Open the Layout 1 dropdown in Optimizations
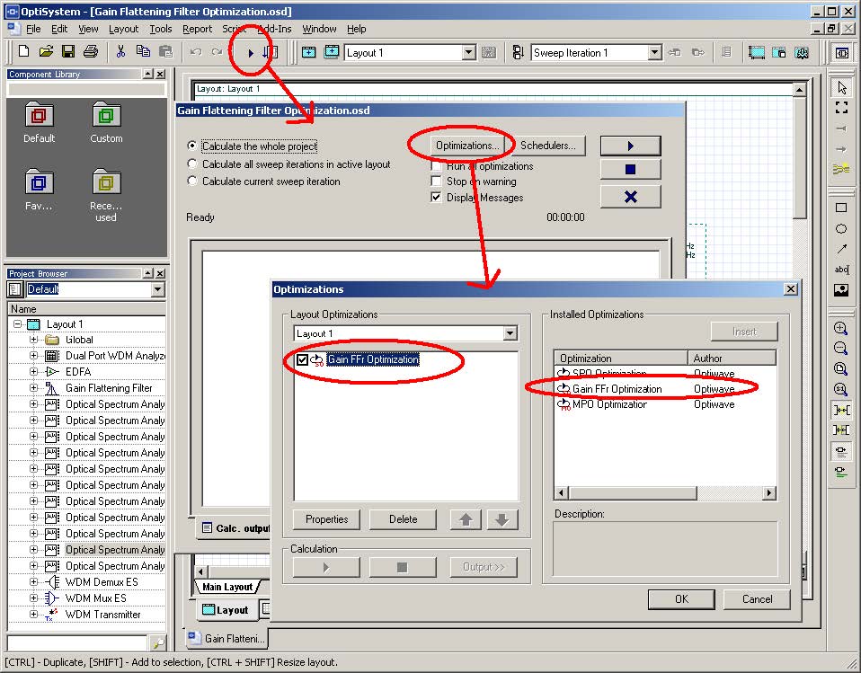Screen dimensions: 861x673 point(510,333)
